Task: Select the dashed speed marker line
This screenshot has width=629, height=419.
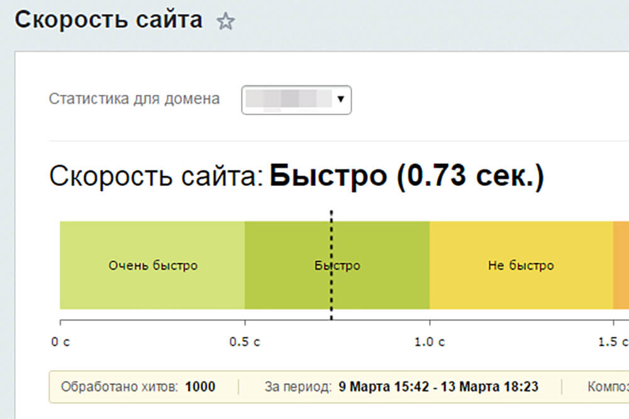Action: click(x=331, y=265)
